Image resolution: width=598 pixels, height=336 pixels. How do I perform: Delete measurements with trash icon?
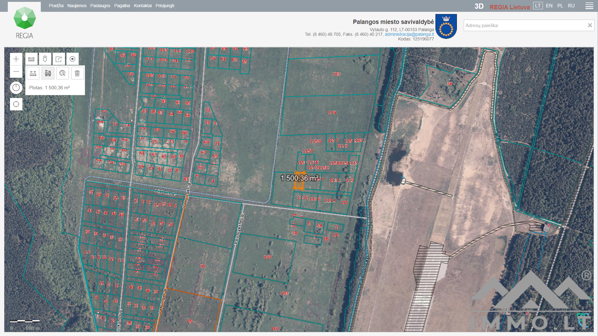77,73
